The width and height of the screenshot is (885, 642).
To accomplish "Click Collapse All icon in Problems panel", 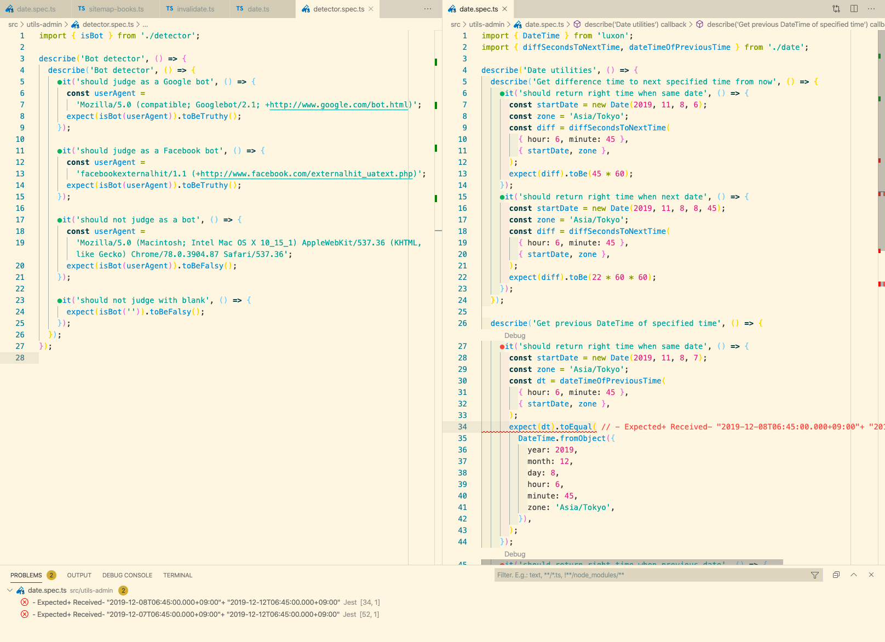I will [x=836, y=575].
